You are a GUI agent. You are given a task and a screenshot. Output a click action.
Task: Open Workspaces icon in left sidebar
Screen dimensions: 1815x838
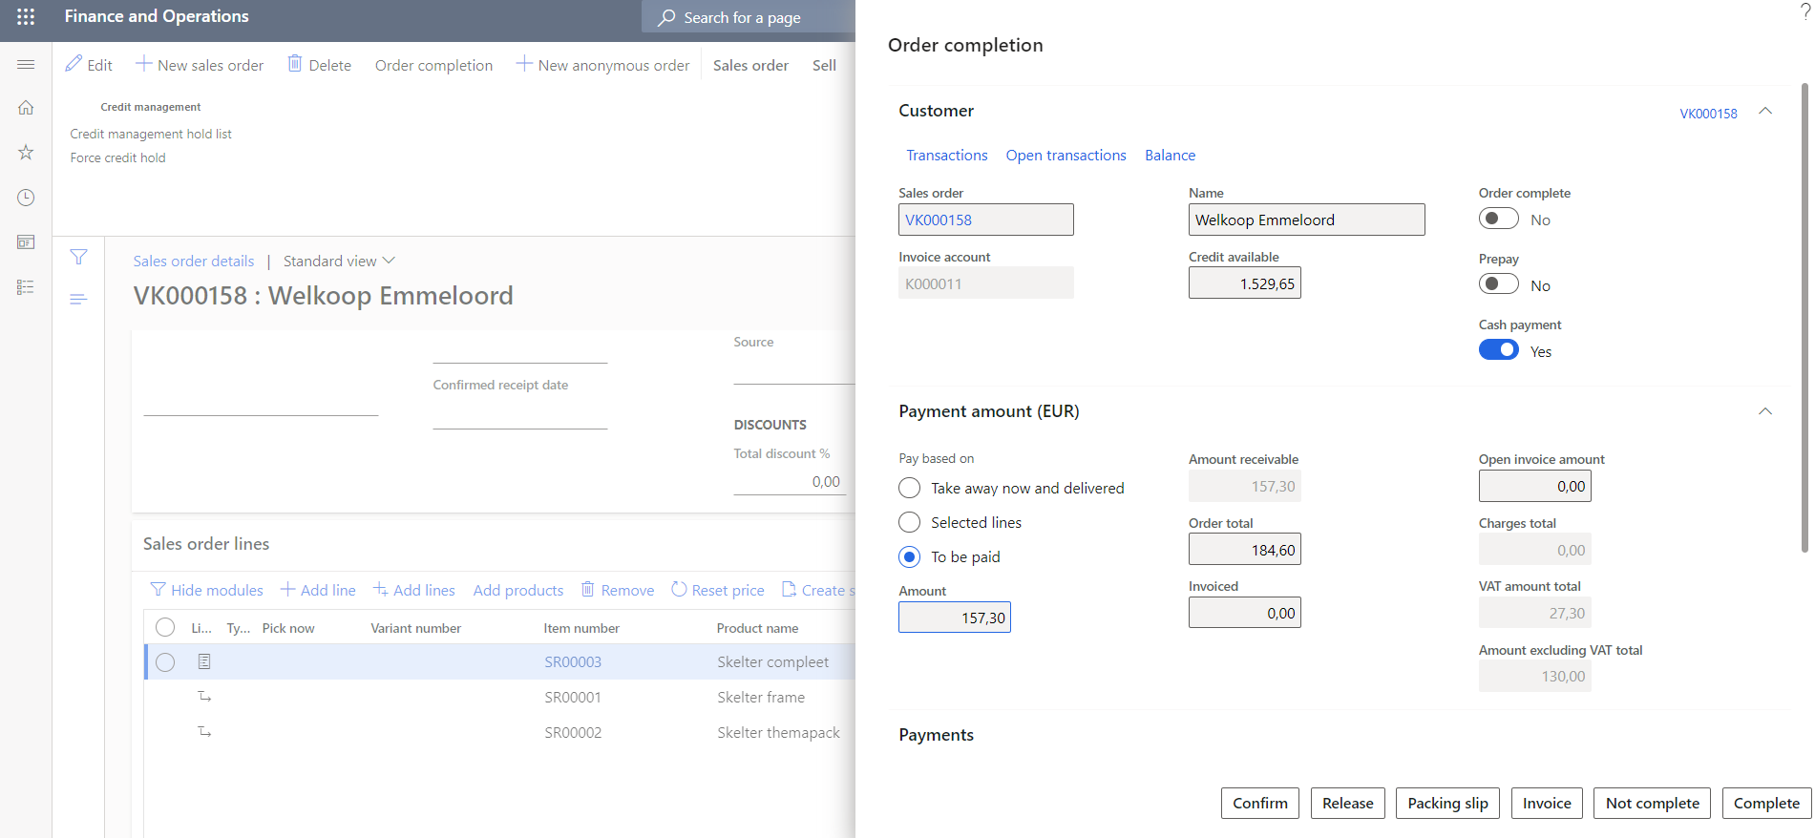26,242
